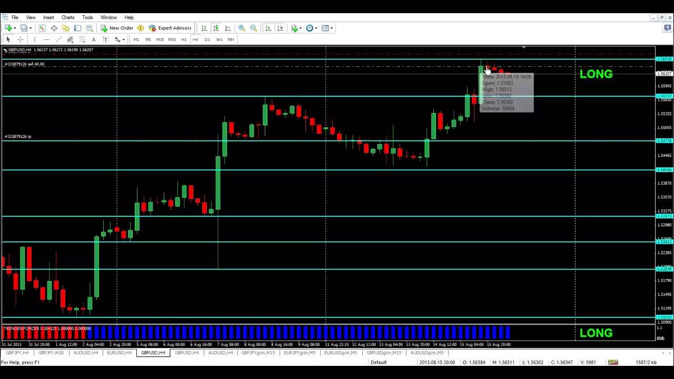674x379 pixels.
Task: Show the Navigator panel via star folder icon
Action: tap(66, 28)
